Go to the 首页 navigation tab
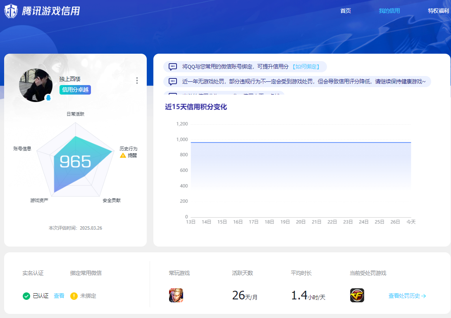 coord(346,11)
